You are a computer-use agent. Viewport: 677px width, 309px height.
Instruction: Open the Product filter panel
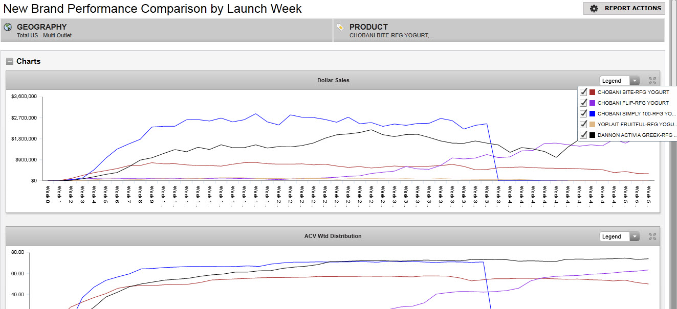coord(498,31)
